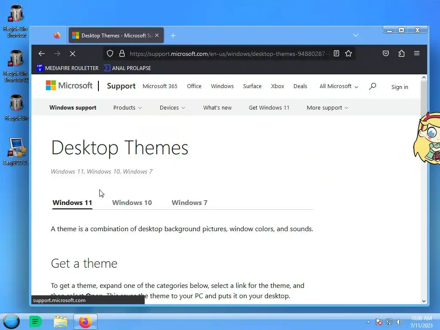Open the Extensions puzzle icon
The width and height of the screenshot is (440, 330).
tap(401, 53)
